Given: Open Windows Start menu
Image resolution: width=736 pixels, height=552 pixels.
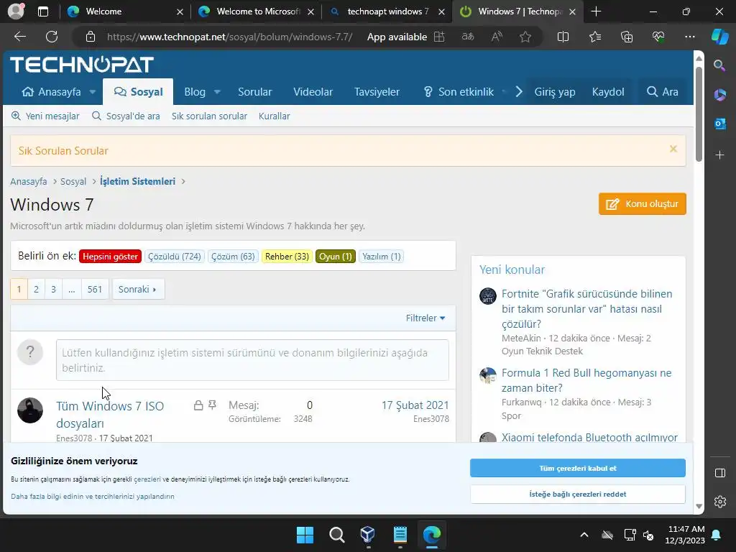Looking at the screenshot, I should click(305, 535).
